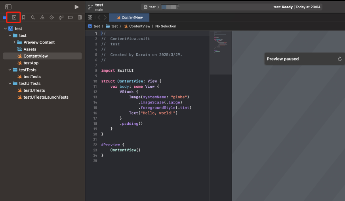
Task: Click ContentView in breadcrumb bar
Action: (137, 26)
